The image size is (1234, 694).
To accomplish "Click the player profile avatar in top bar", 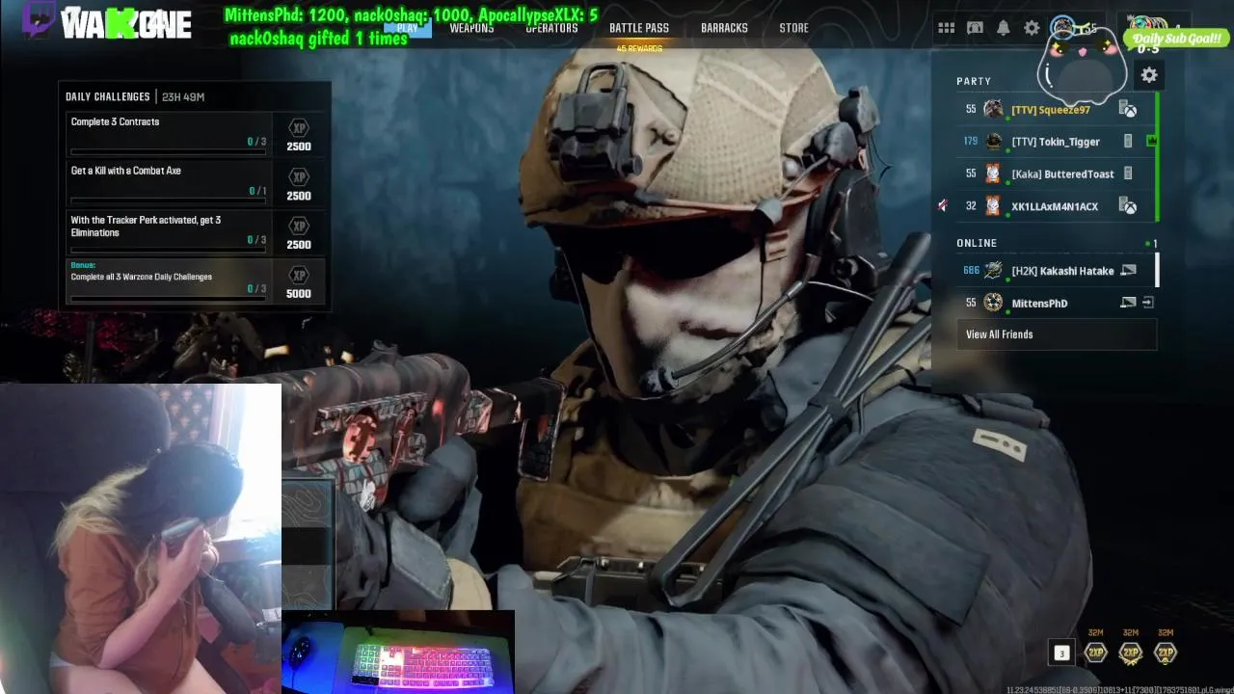I will coord(1062,27).
